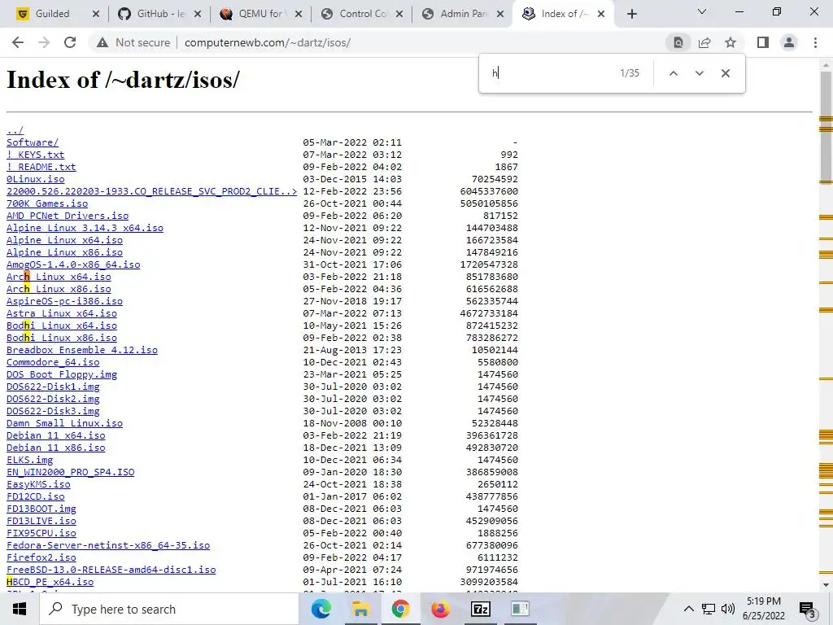Close the find bar
Viewport: 833px width, 625px height.
click(x=725, y=73)
